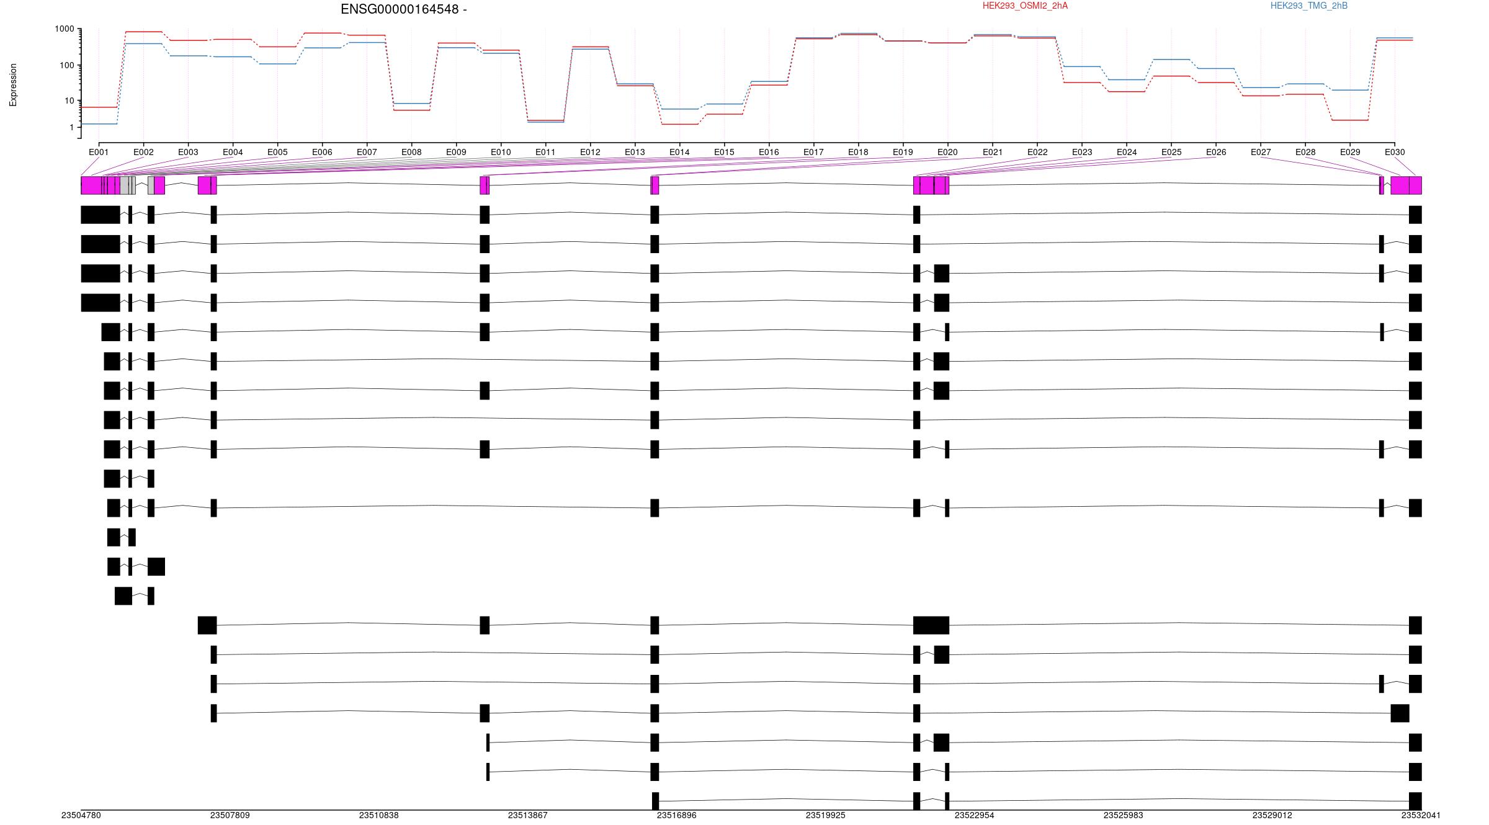Image resolution: width=1489 pixels, height=825 pixels.
Task: Click exon bin label E020
Action: click(947, 152)
